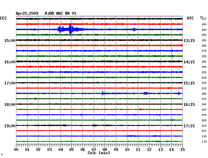This screenshot has height=158, width=208.
Task: Click the UTC time zone header
Action: point(190,18)
